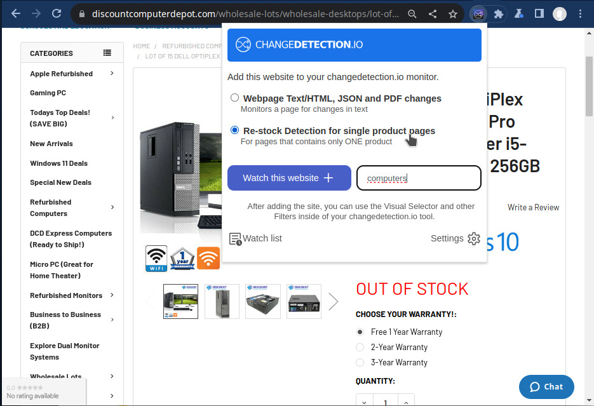The height and width of the screenshot is (406, 594).
Task: Expand Refurbished Monitors category chevron
Action: pyautogui.click(x=112, y=295)
